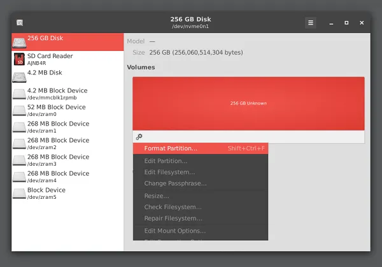
Task: Click the zram0 52 MB device icon
Action: click(x=20, y=110)
